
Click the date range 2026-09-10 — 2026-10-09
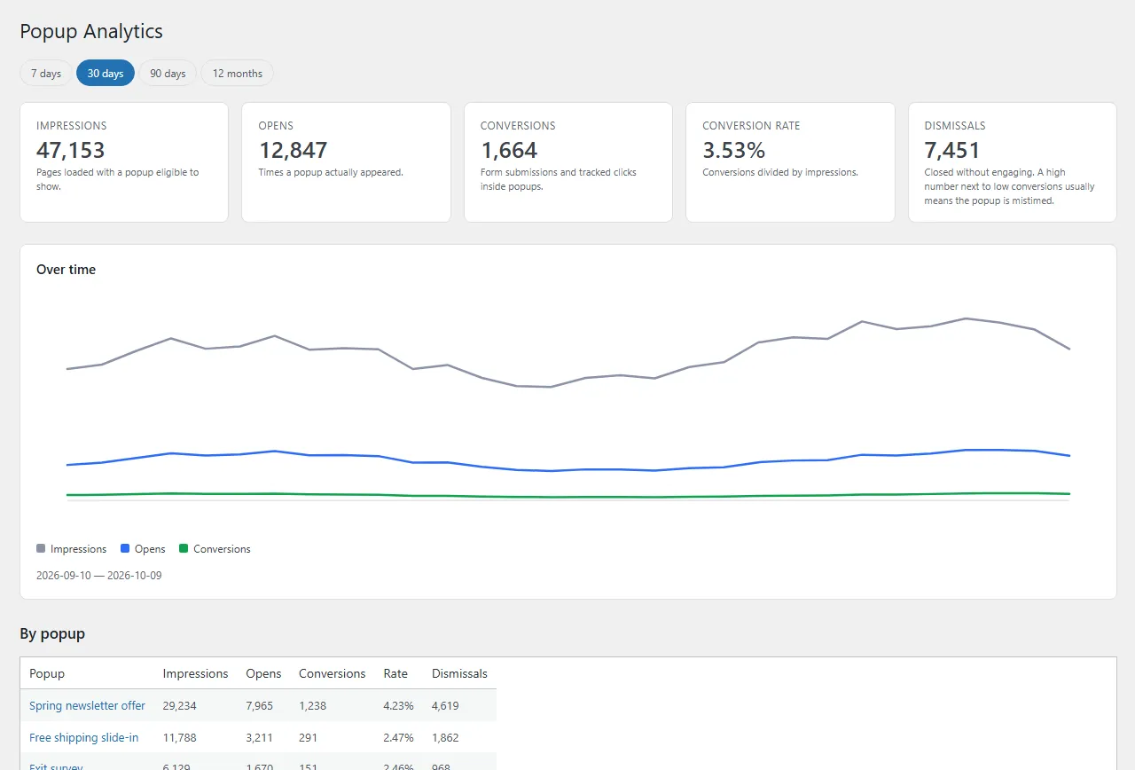[x=99, y=576]
